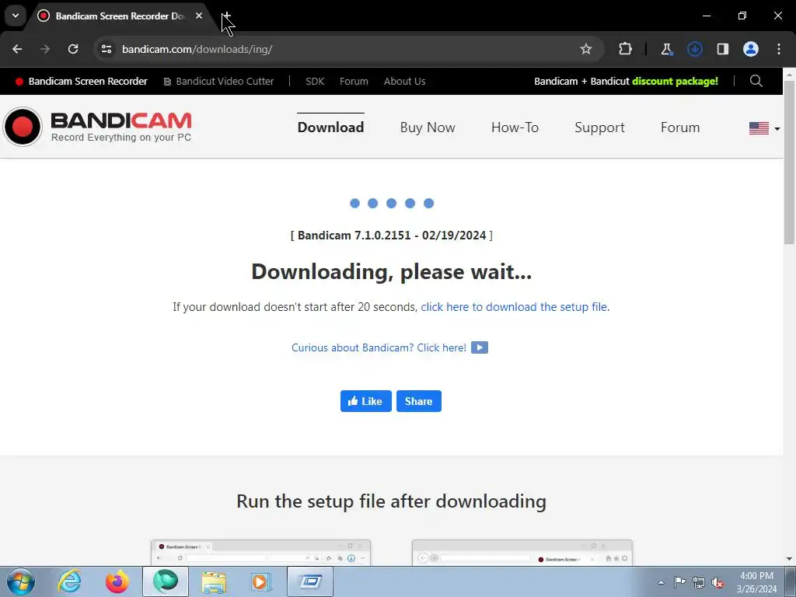Switch to the active Chrome-like taskbar window
This screenshot has height=597, width=796.
point(166,581)
